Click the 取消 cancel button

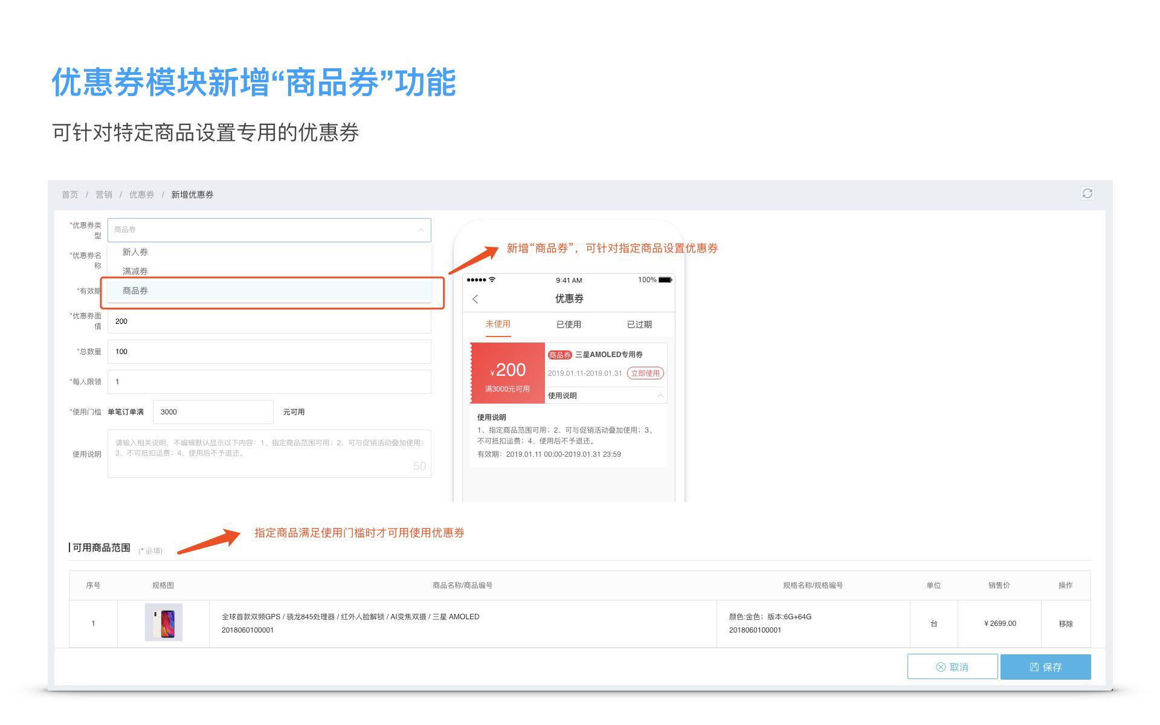tap(952, 667)
